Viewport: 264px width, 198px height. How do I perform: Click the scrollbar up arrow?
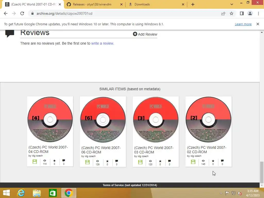262,32
